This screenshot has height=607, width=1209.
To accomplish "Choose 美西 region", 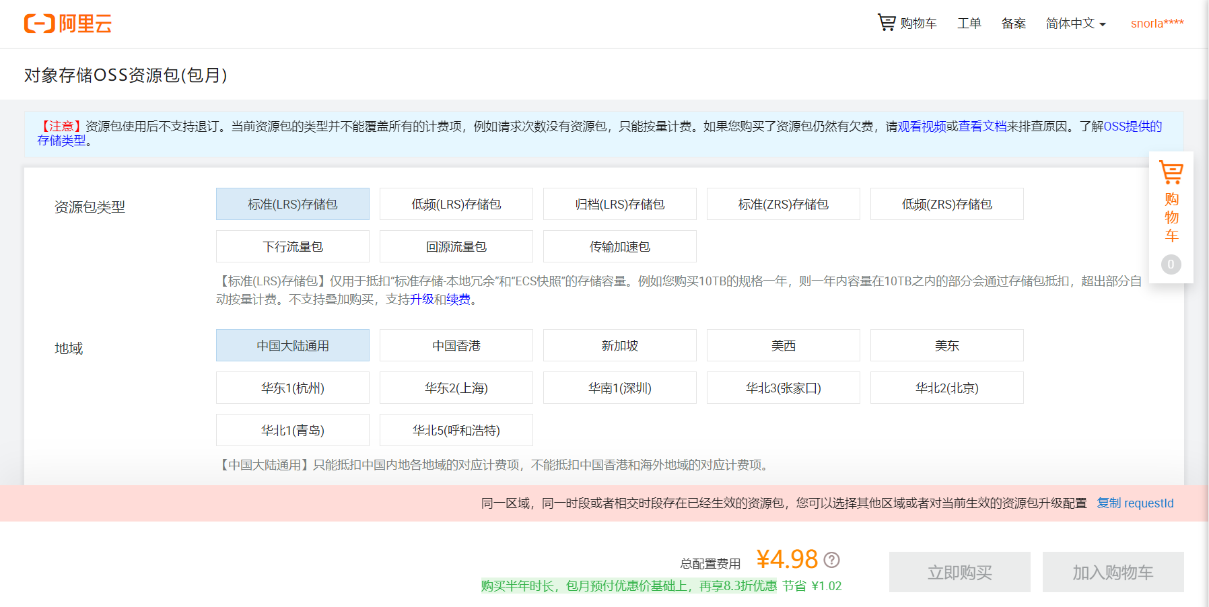I will (x=784, y=345).
